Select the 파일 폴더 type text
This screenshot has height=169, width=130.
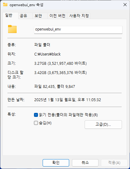click(x=42, y=45)
